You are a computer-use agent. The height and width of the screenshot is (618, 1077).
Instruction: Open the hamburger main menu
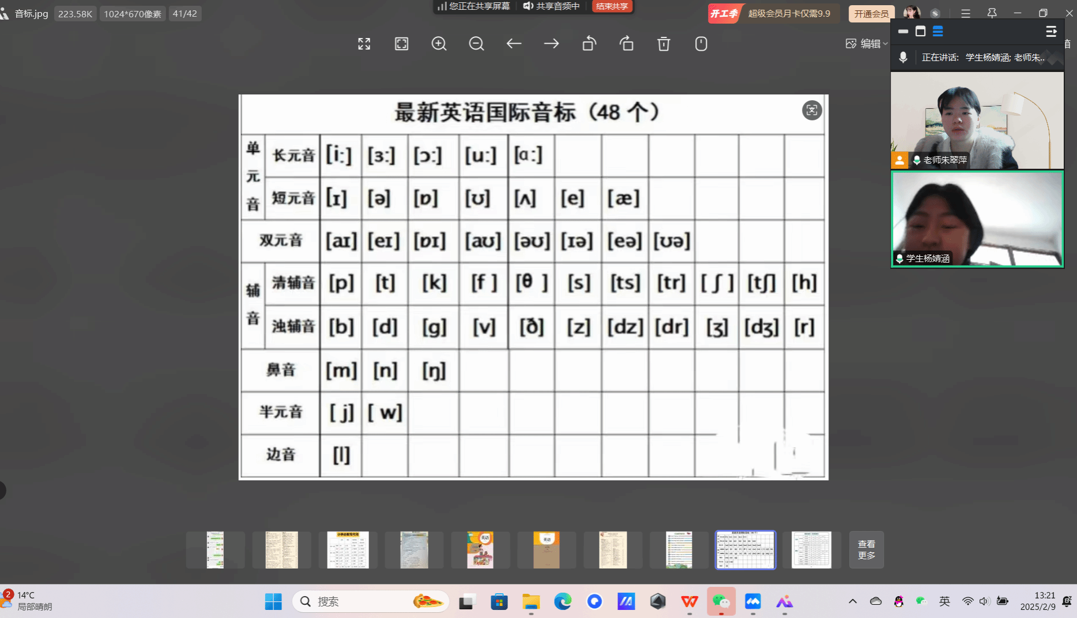point(966,13)
